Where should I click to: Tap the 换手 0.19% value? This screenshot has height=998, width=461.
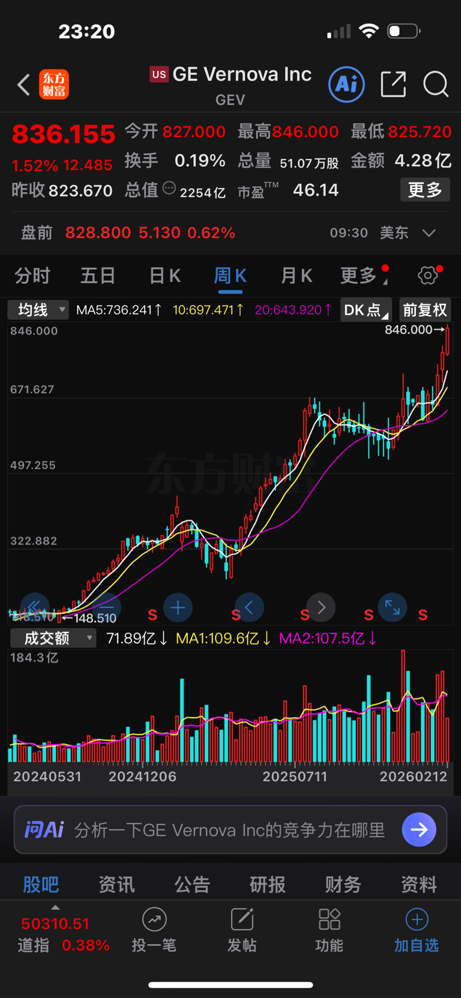(200, 161)
